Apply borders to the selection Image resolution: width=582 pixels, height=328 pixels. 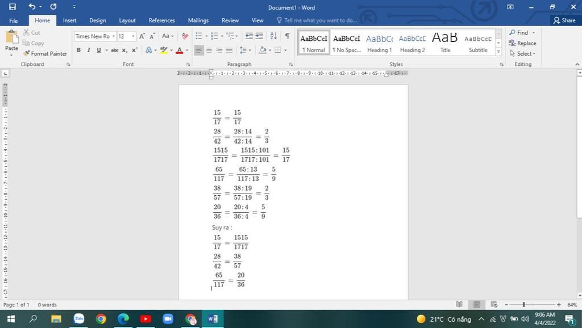[277, 50]
